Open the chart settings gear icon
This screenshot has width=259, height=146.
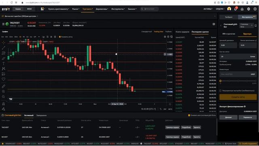pos(168,37)
